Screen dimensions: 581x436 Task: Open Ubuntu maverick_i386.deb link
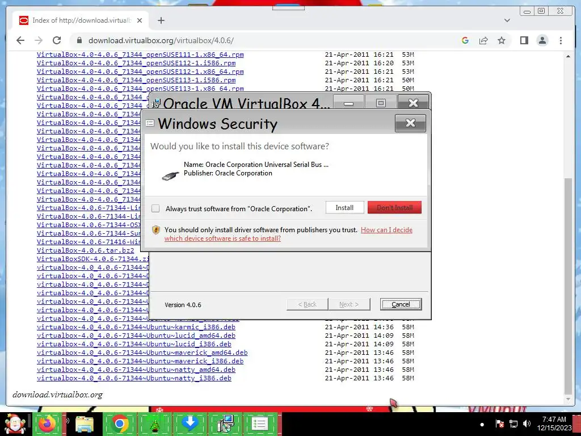pos(140,361)
